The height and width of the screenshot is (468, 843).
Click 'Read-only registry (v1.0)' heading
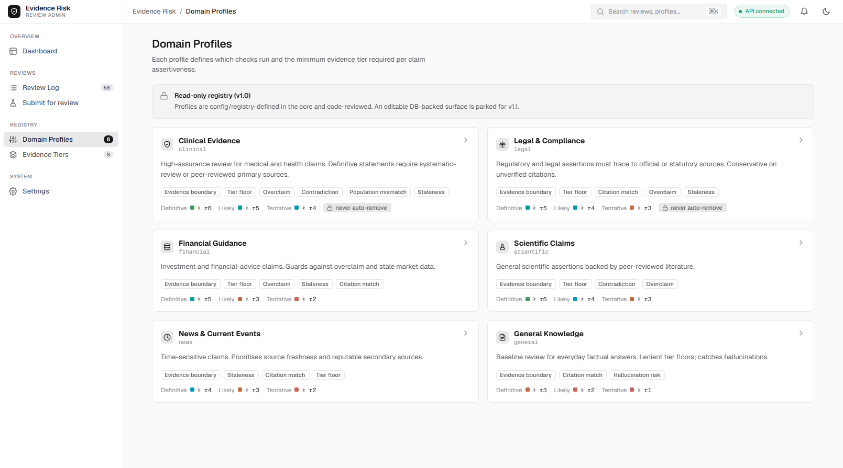[213, 96]
